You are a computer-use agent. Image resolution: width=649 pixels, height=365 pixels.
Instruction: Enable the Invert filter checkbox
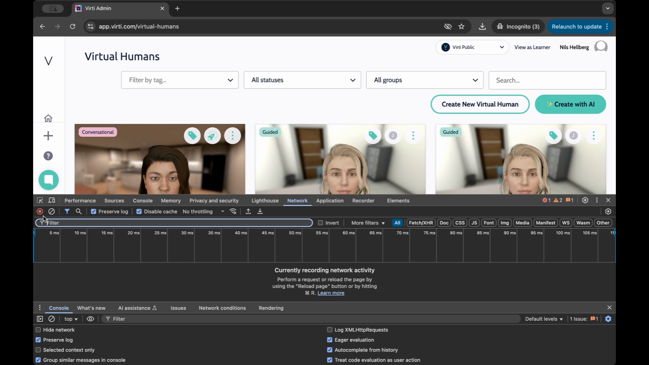pyautogui.click(x=320, y=223)
